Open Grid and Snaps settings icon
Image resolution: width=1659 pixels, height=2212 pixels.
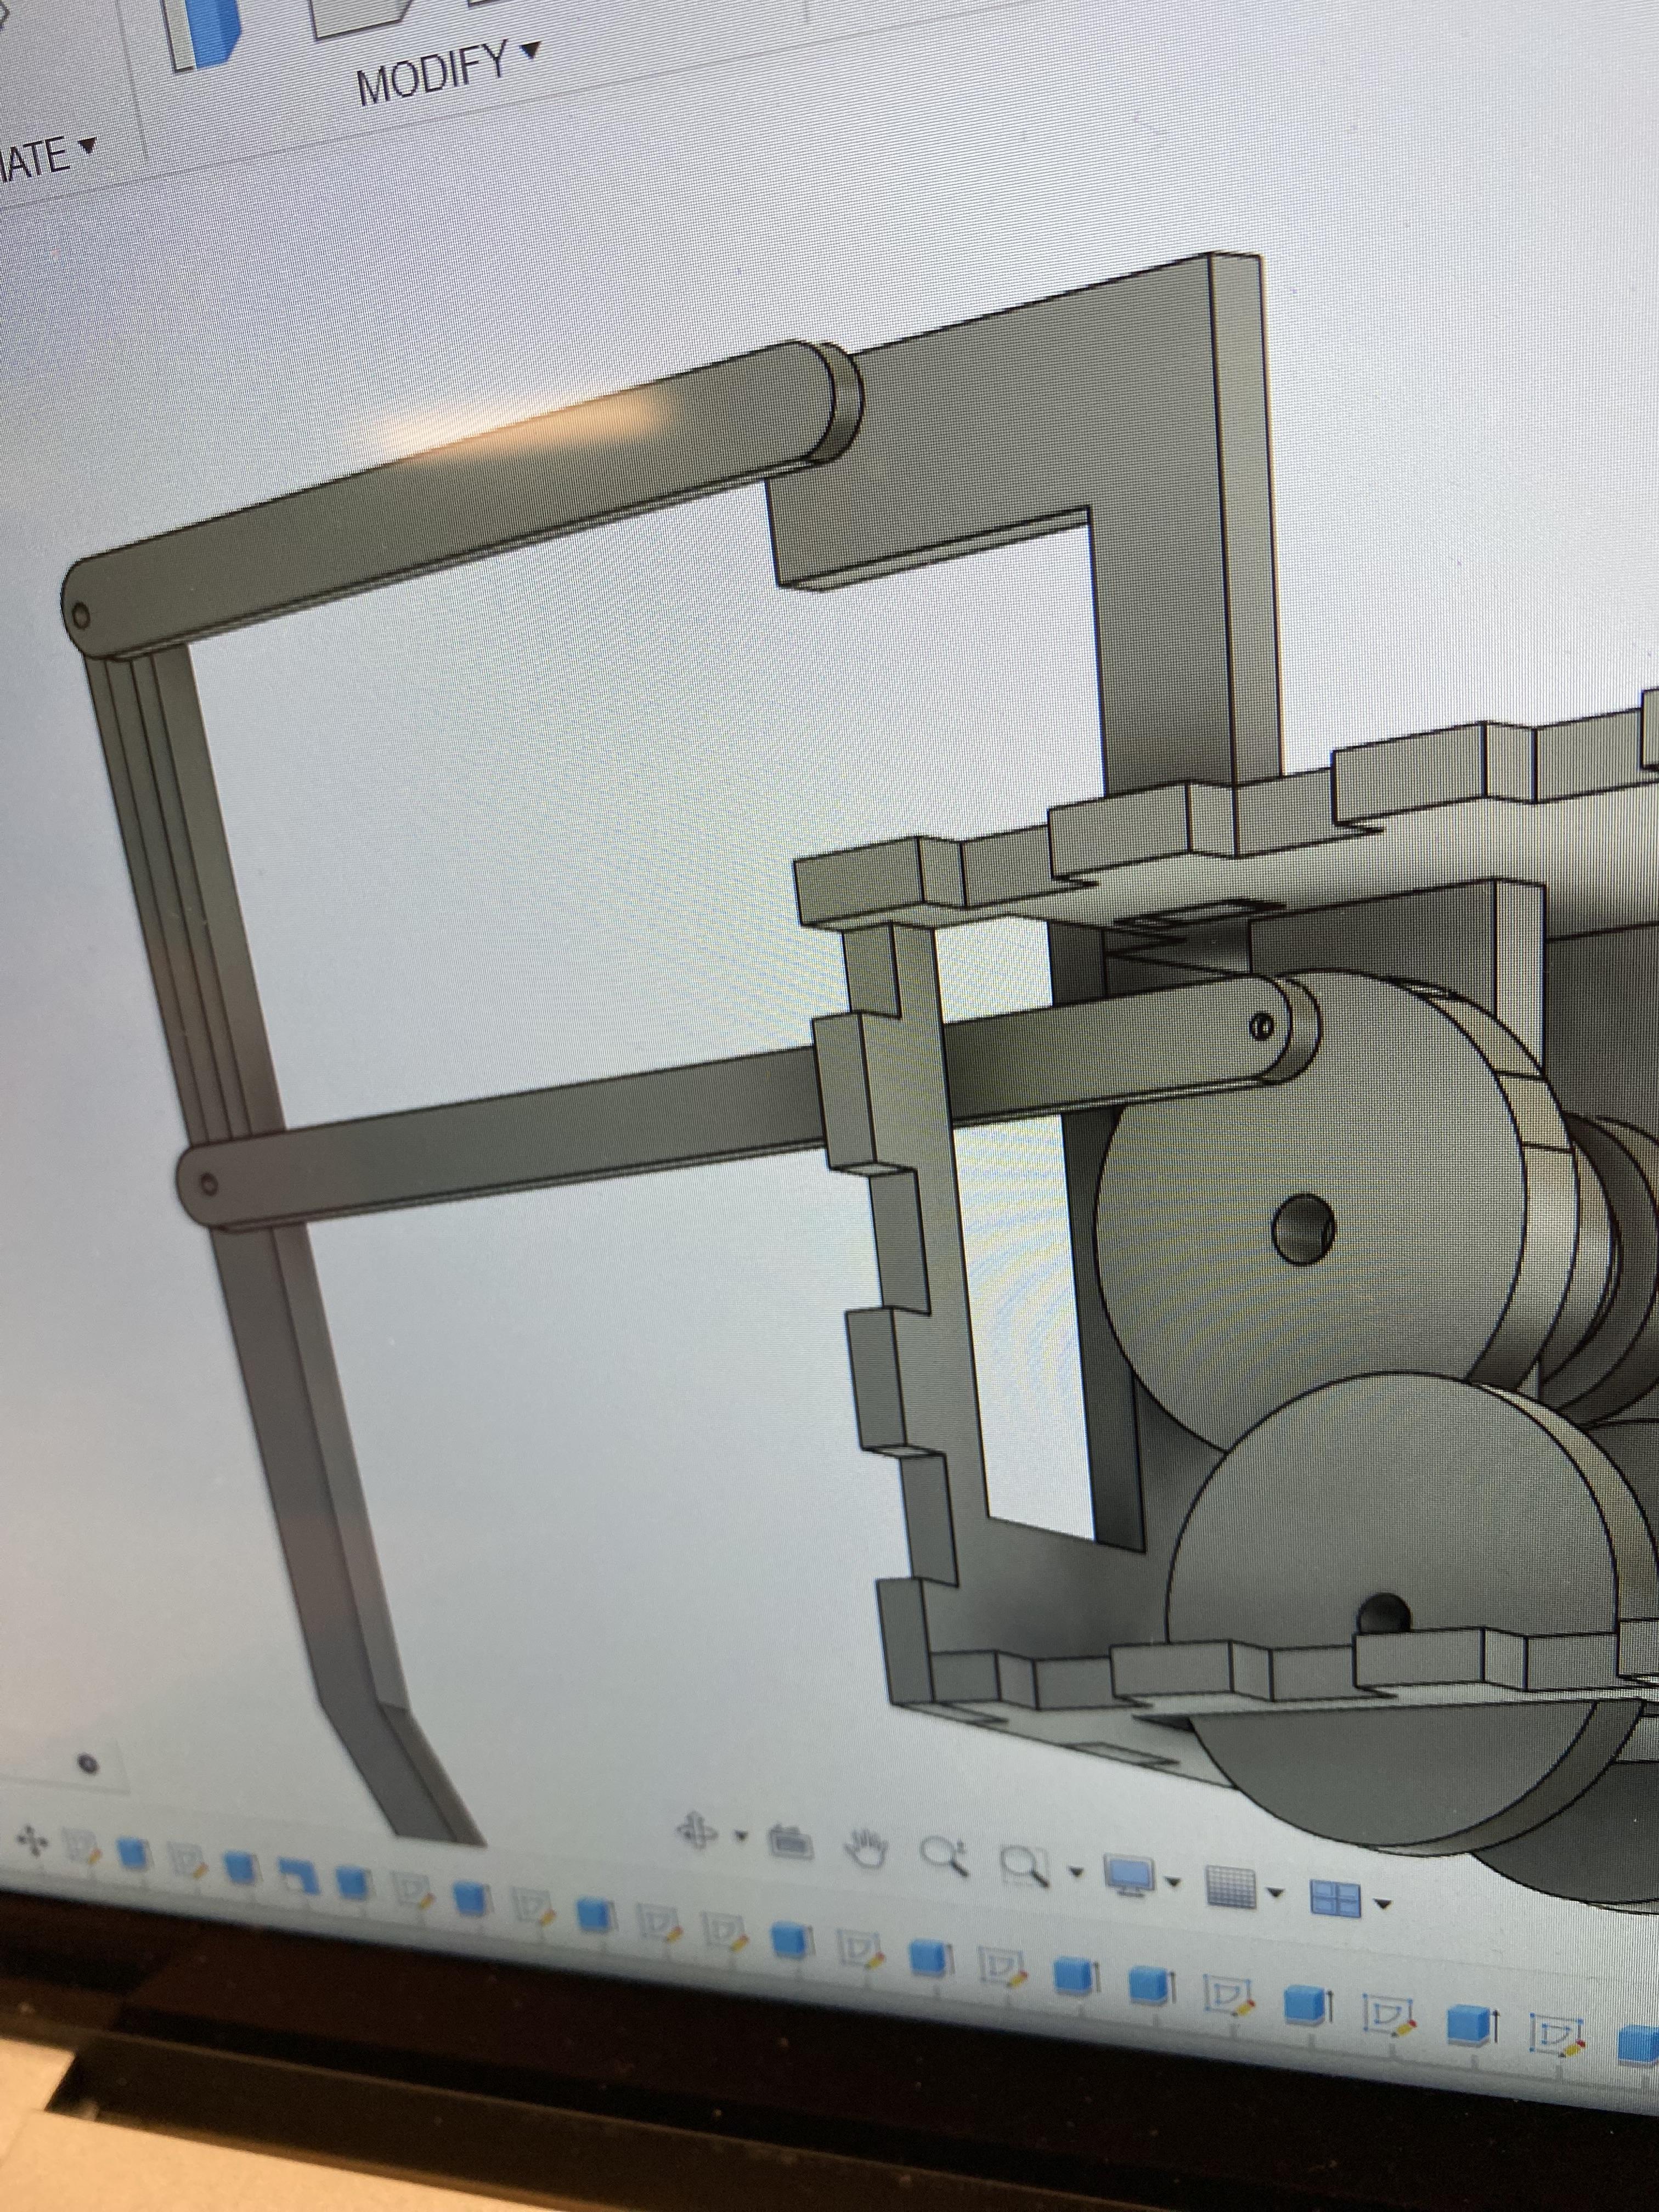click(1232, 1888)
